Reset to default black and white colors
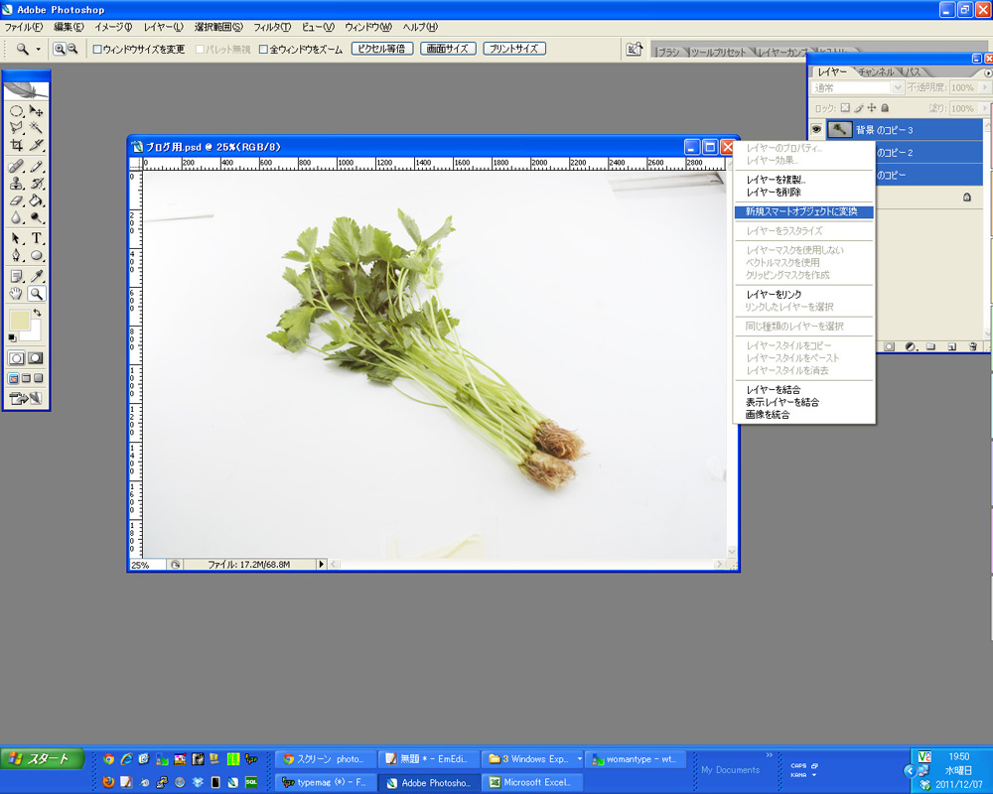The image size is (993, 794). (12, 338)
